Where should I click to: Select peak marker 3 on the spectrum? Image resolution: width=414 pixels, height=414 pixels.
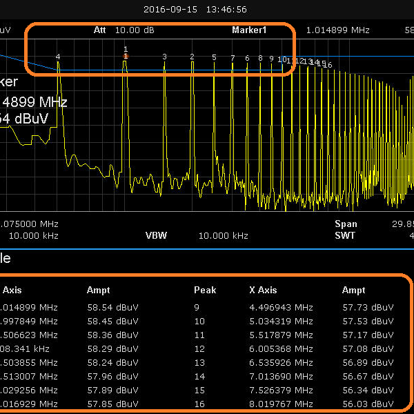tap(164, 57)
